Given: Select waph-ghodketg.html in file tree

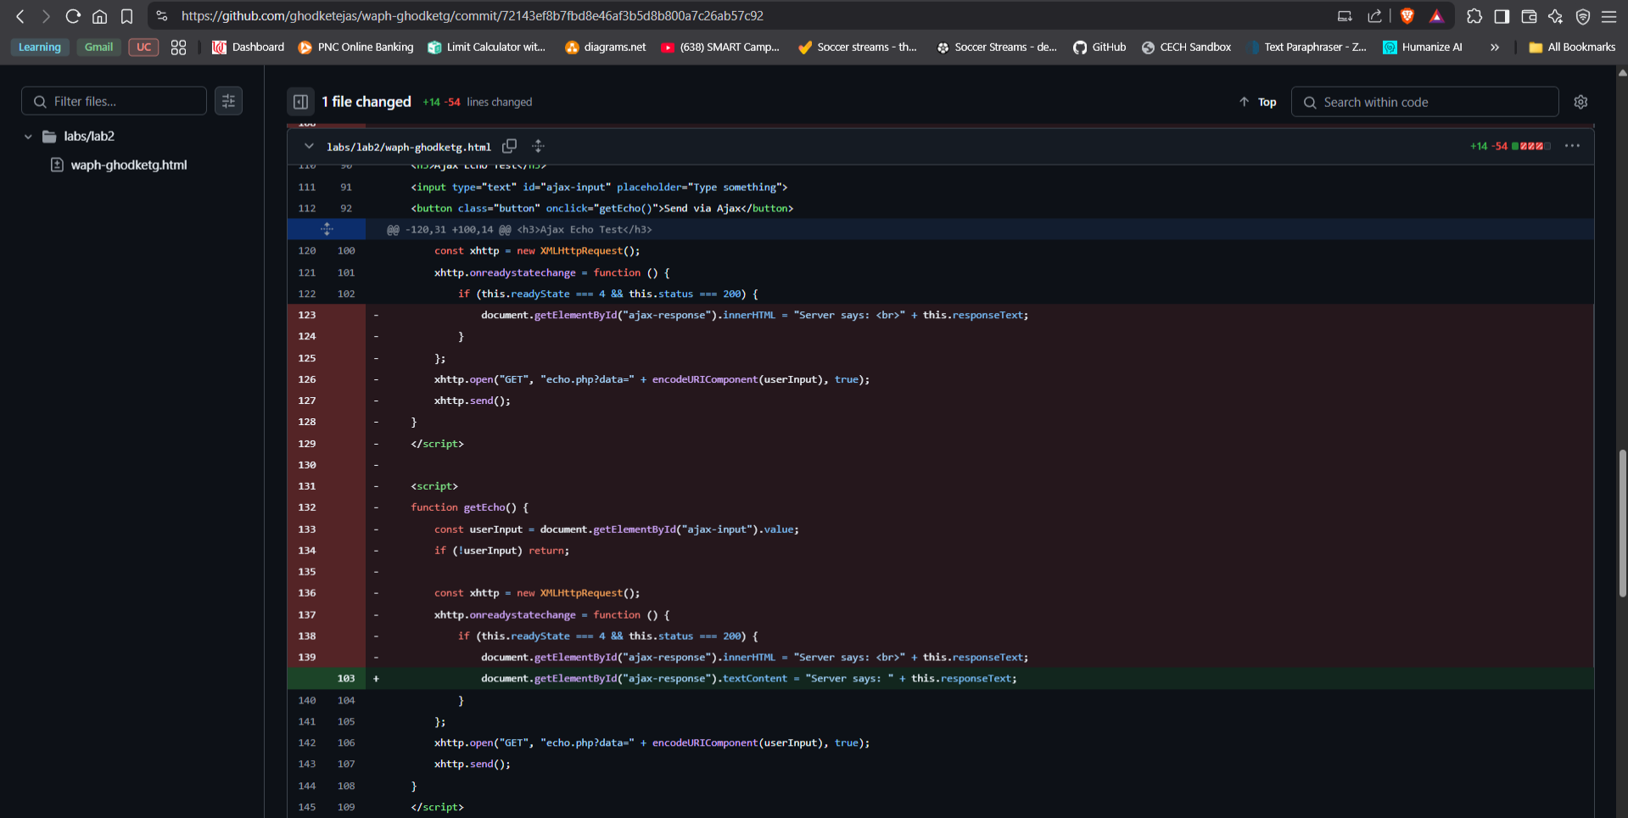Looking at the screenshot, I should pos(129,165).
